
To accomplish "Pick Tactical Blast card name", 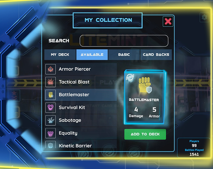I will pos(74,82).
